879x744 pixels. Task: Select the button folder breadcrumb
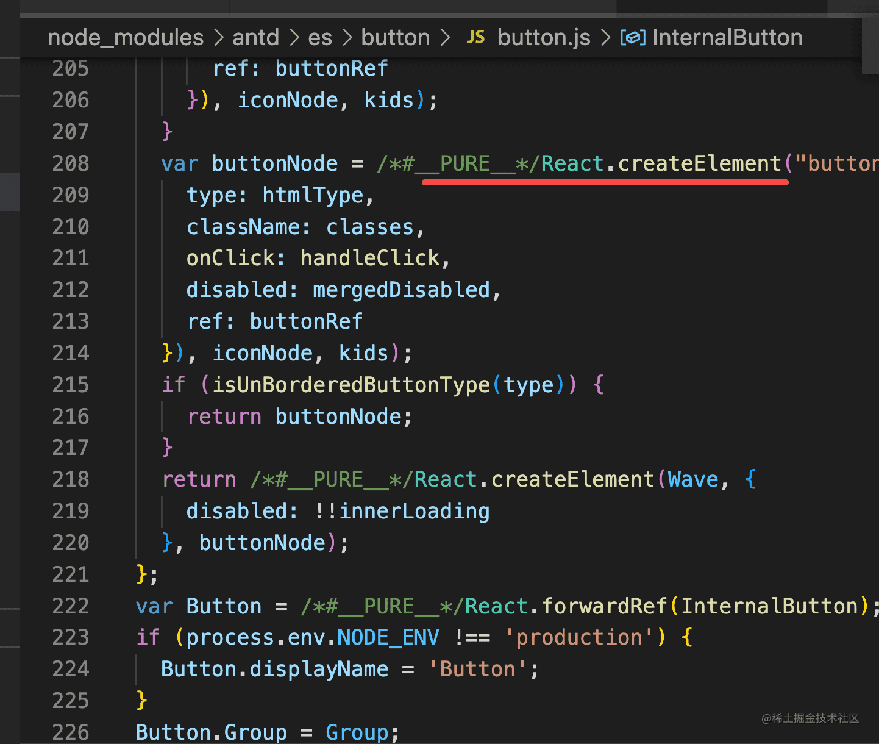[396, 38]
